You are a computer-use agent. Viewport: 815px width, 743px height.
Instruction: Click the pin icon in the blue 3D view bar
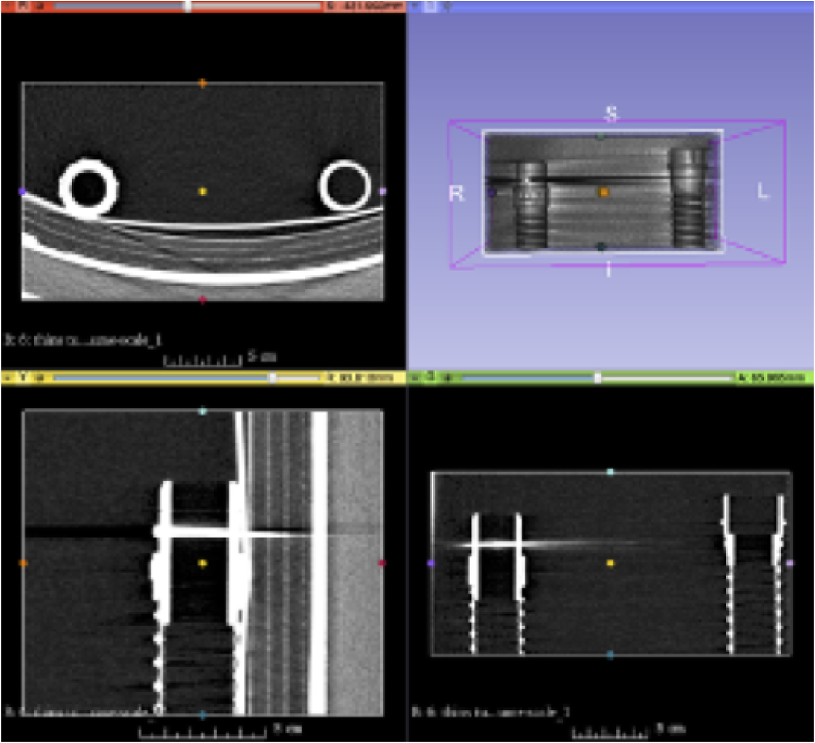[x=415, y=6]
